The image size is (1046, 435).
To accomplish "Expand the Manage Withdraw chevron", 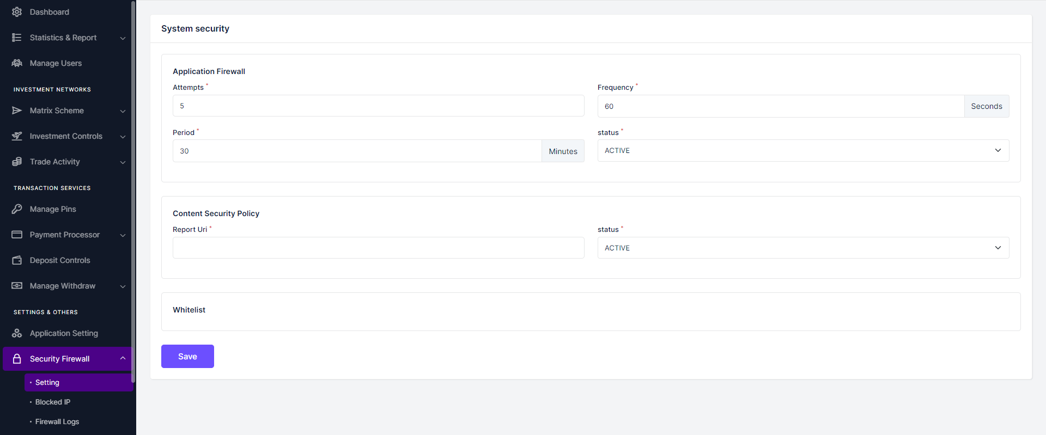I will click(x=123, y=286).
